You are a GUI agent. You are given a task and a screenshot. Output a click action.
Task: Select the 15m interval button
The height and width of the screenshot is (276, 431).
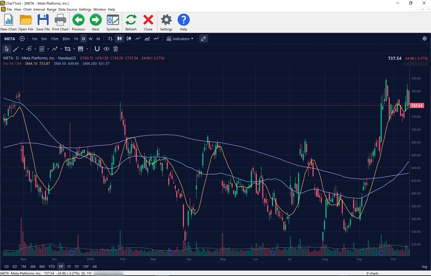pyautogui.click(x=54, y=39)
